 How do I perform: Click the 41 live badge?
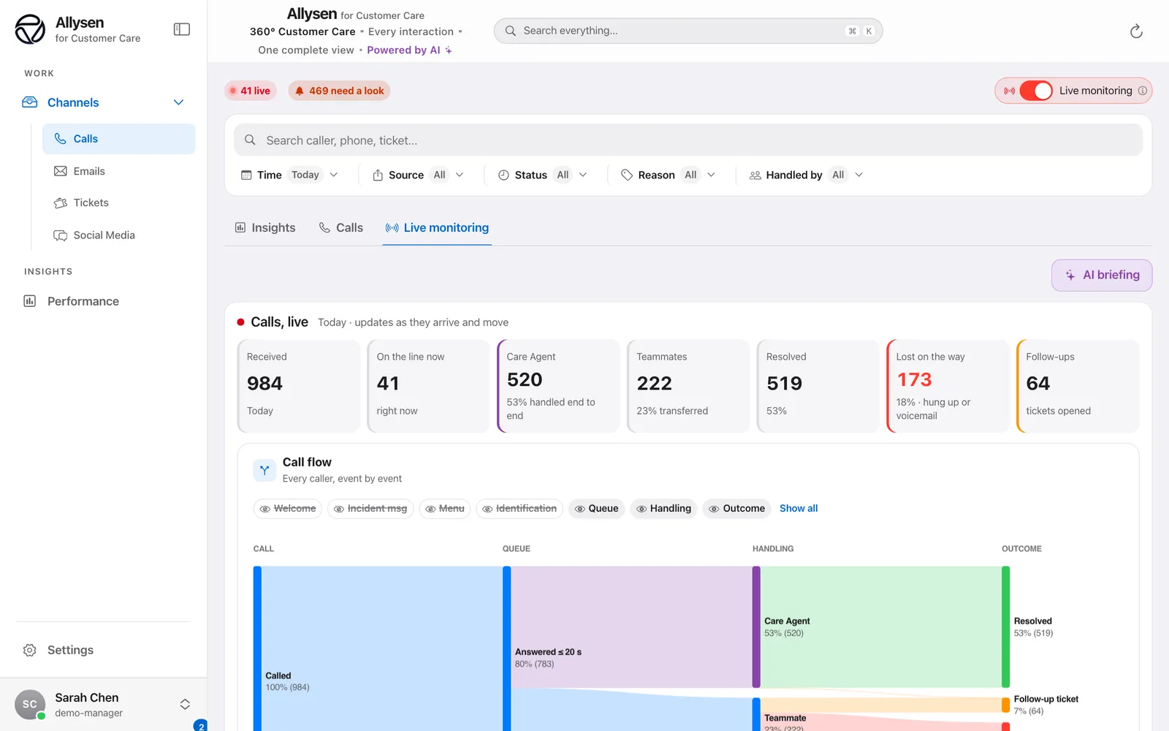click(x=250, y=91)
